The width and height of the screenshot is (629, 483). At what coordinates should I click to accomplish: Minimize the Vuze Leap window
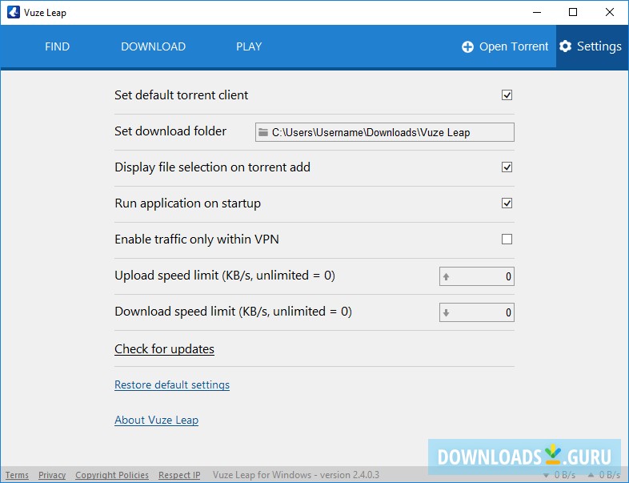coord(537,13)
